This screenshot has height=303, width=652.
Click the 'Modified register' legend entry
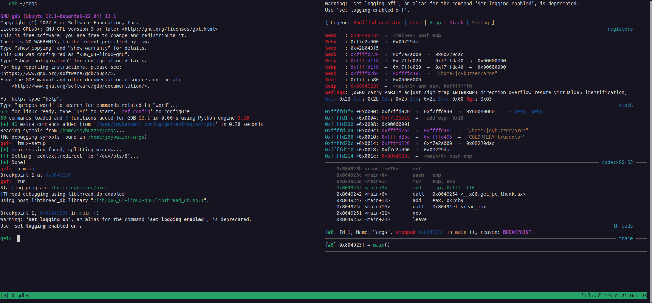377,23
